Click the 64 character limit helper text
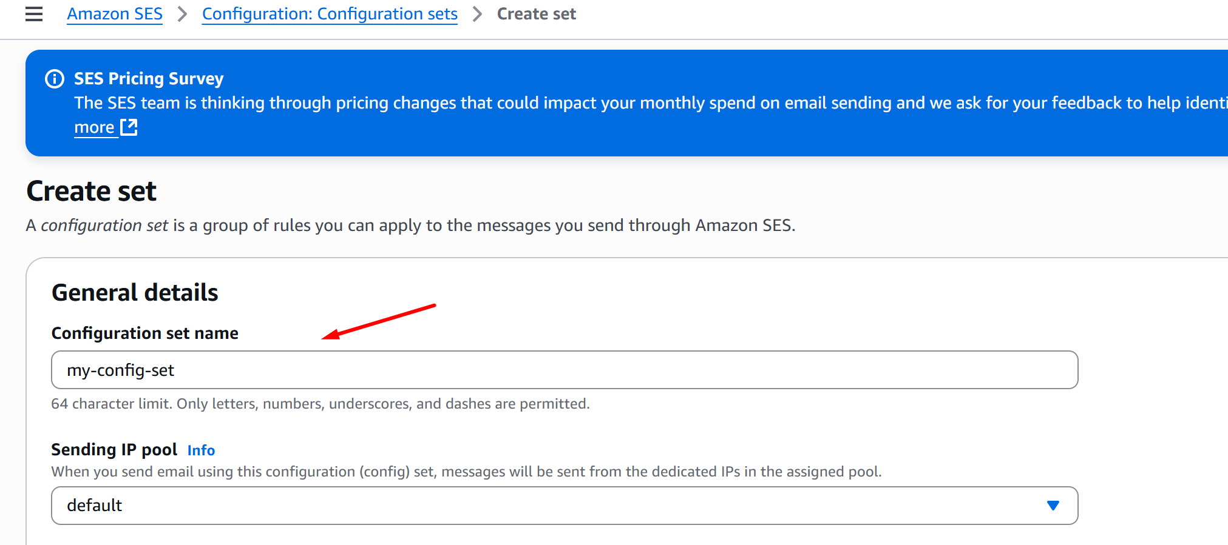This screenshot has height=545, width=1228. point(320,404)
